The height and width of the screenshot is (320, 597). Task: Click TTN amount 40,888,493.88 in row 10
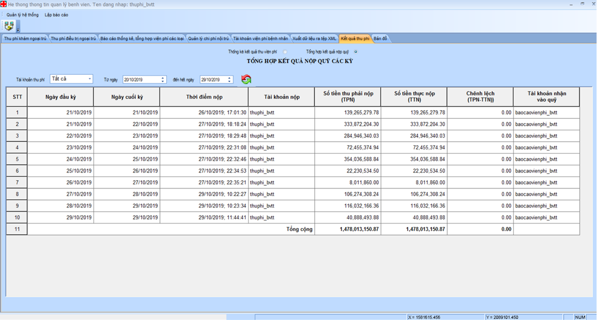429,218
